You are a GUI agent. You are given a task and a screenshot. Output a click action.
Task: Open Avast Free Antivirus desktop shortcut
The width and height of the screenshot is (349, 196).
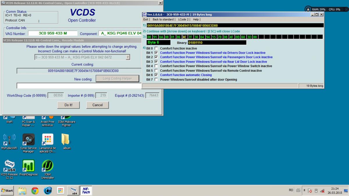47,121
